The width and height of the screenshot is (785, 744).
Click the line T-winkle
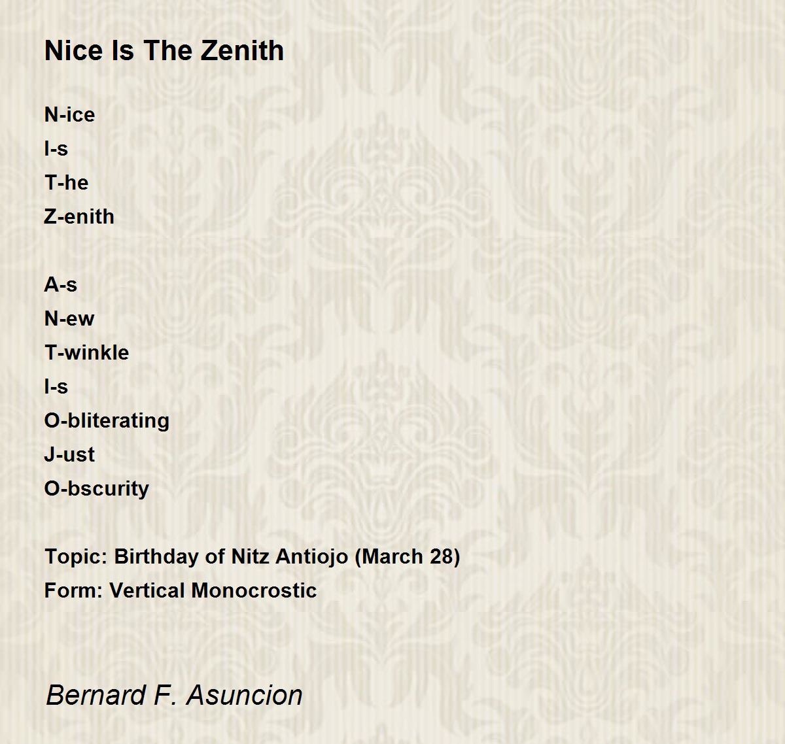coord(86,352)
